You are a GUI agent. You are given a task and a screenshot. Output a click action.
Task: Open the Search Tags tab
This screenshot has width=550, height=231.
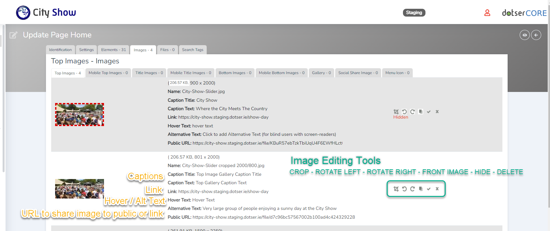click(x=192, y=50)
